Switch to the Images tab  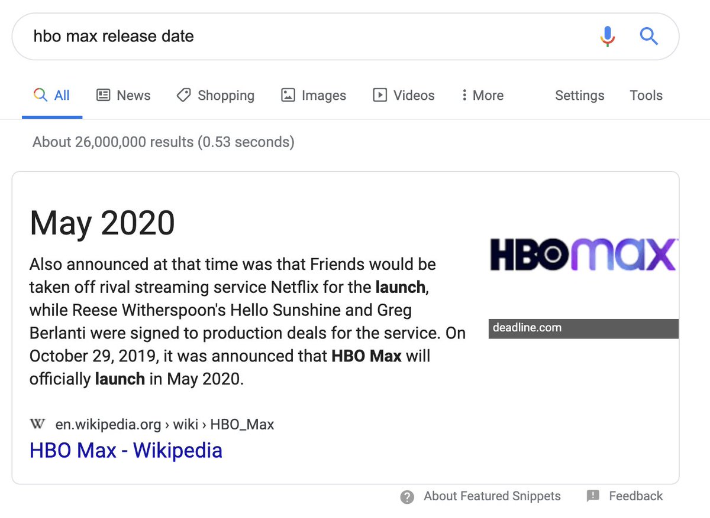[314, 96]
